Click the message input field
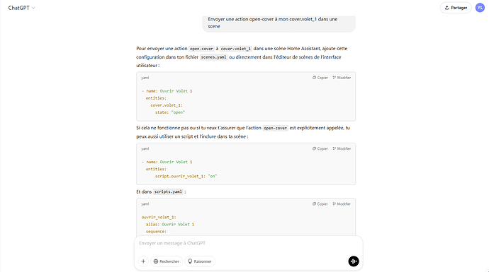489x272 pixels. 248,243
